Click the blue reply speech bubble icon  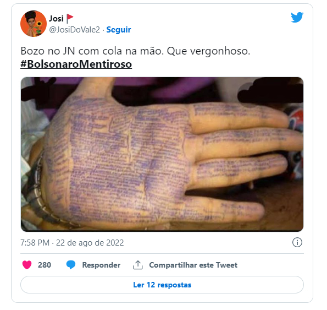point(71,265)
